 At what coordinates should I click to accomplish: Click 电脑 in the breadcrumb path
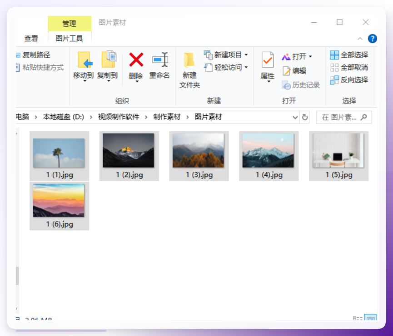coord(22,117)
